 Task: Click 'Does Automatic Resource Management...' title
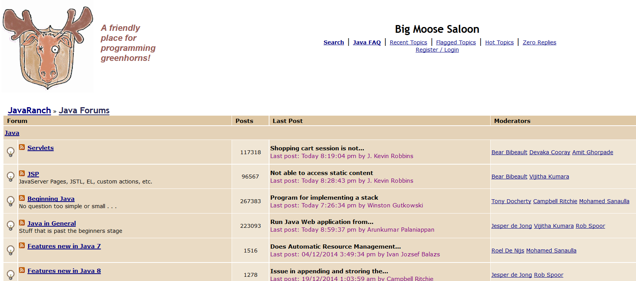[336, 247]
